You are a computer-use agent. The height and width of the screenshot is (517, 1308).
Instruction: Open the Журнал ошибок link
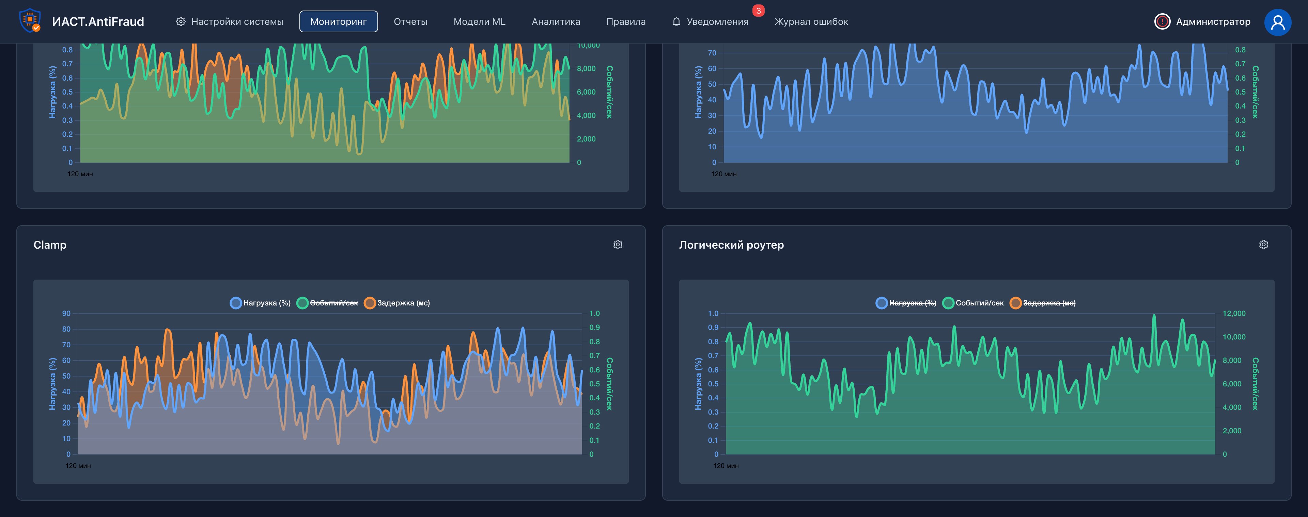(811, 21)
